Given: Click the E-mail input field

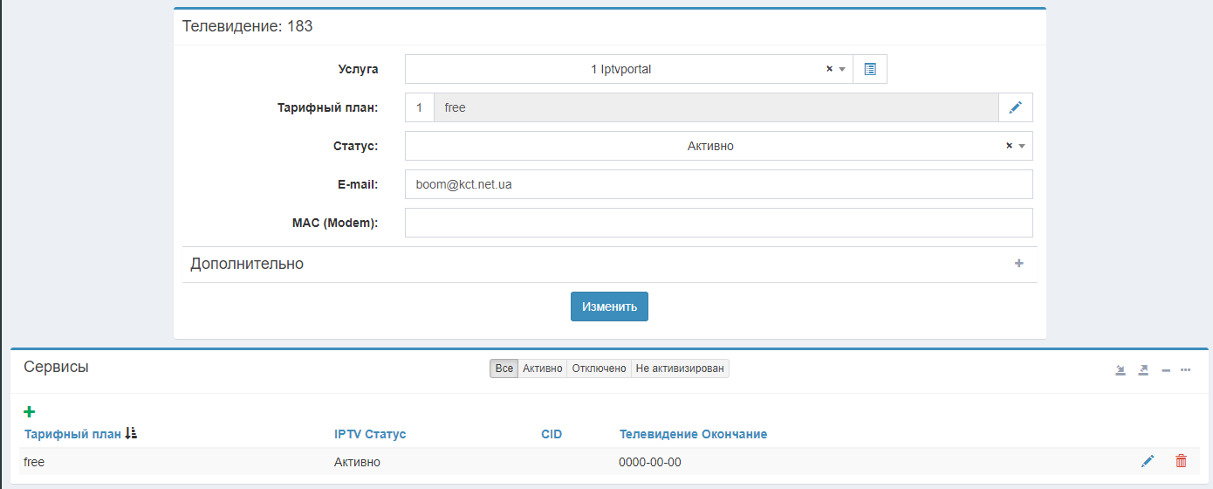Looking at the screenshot, I should 718,184.
